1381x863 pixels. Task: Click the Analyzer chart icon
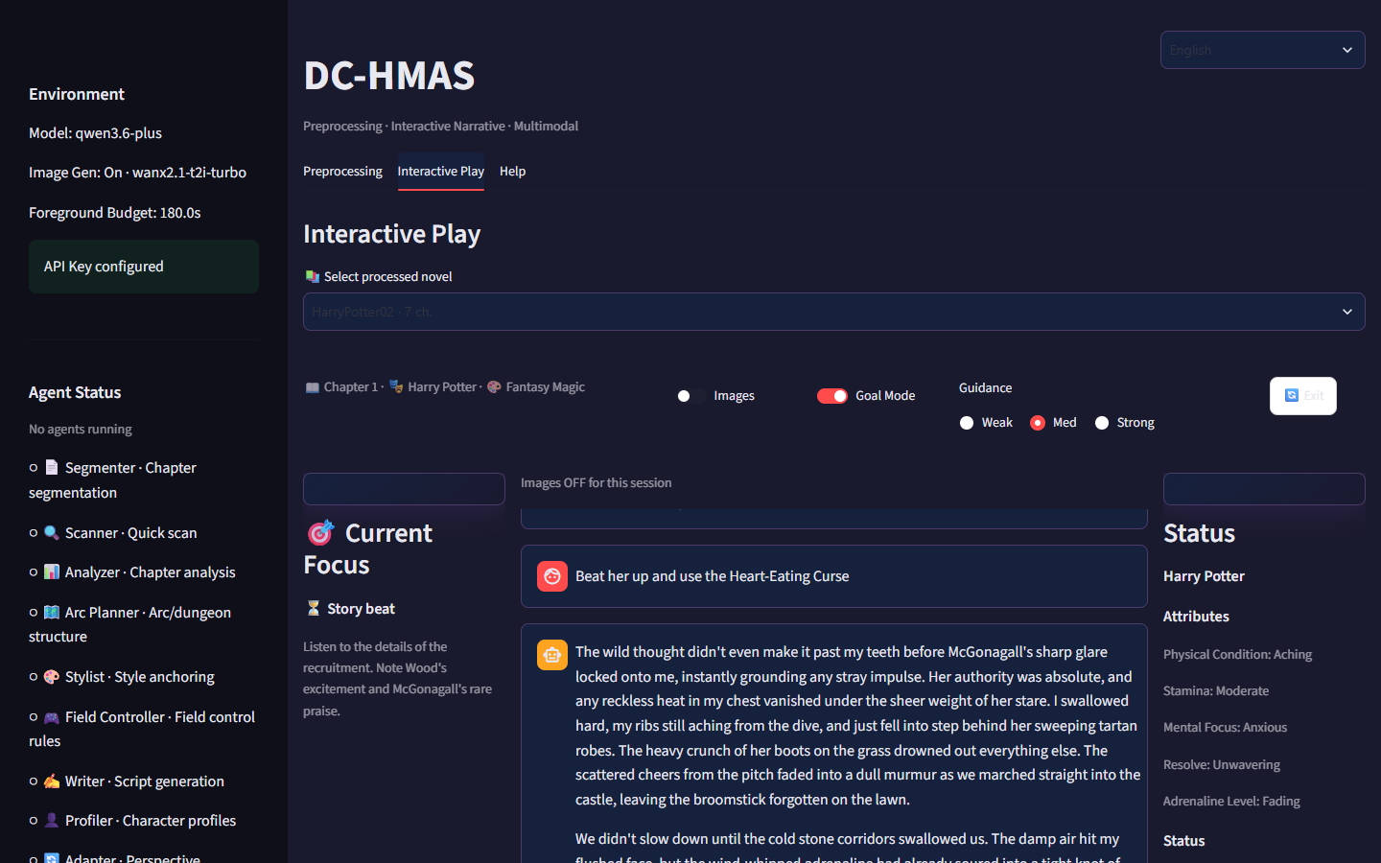point(52,571)
